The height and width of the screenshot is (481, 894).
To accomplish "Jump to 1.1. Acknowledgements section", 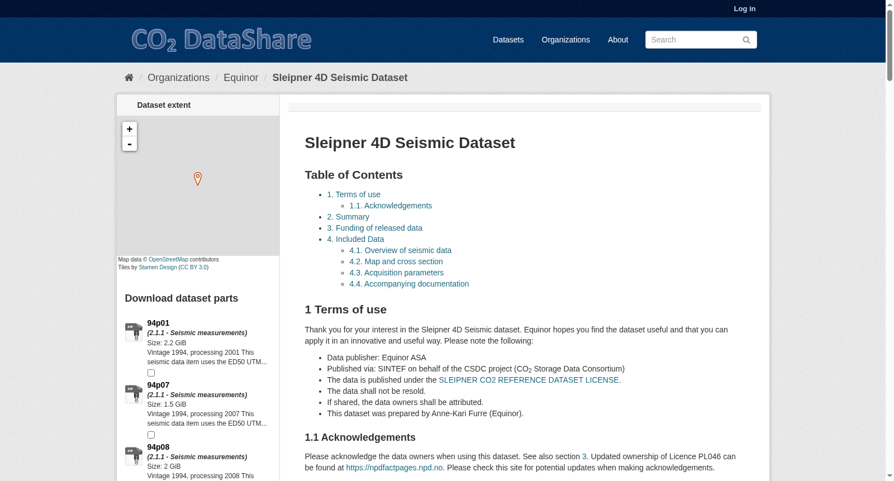I will 391,206.
